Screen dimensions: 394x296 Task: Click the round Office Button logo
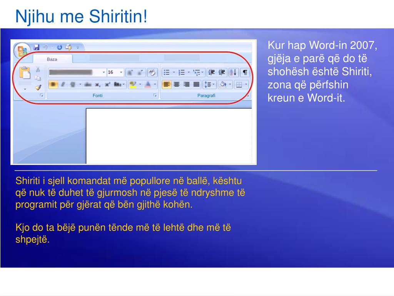pos(22,50)
